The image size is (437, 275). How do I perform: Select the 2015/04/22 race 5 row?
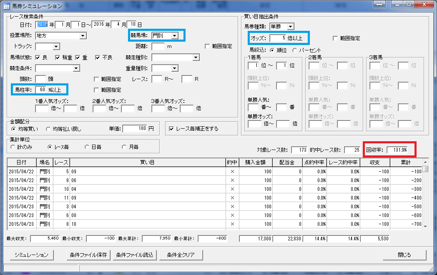(215, 172)
